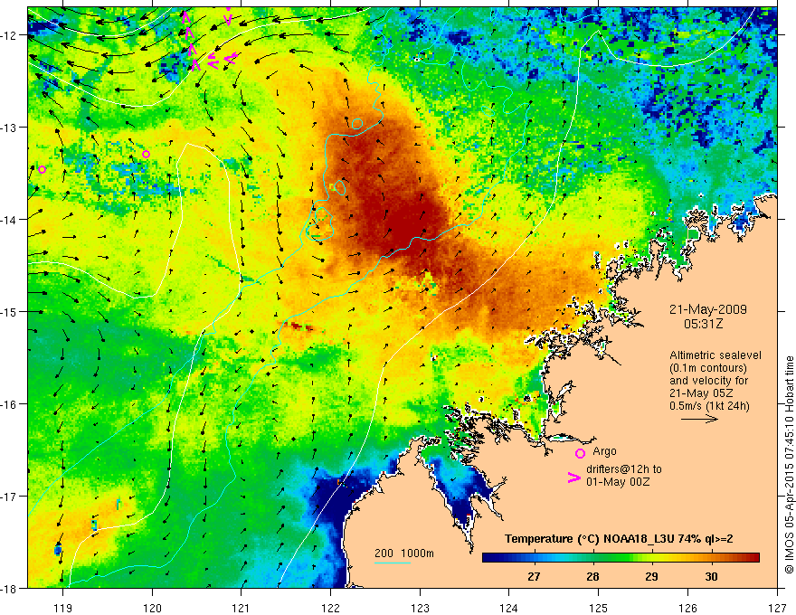The height and width of the screenshot is (615, 796).
Task: Click the 28 colorbar tick label
Action: coord(592,576)
